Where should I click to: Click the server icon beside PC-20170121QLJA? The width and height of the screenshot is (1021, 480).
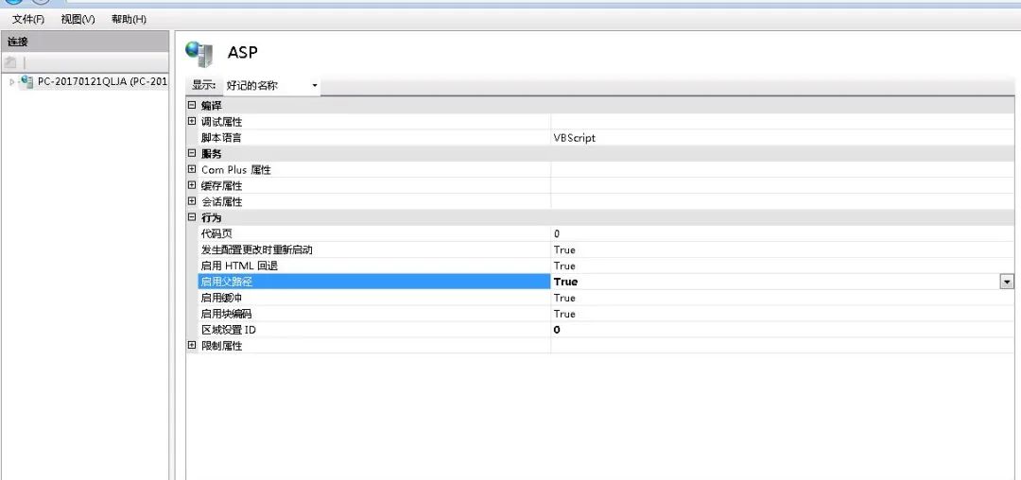[26, 82]
